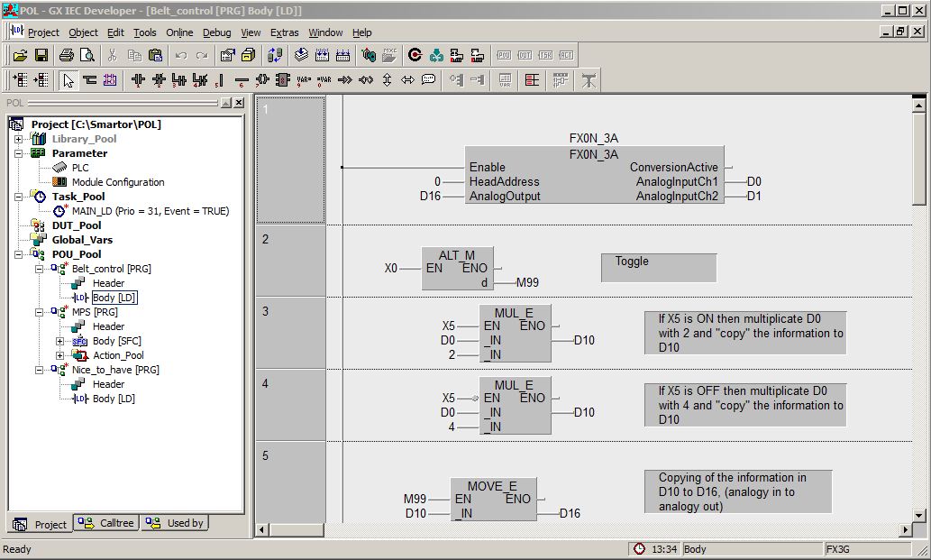Open the Online menu

[x=179, y=32]
